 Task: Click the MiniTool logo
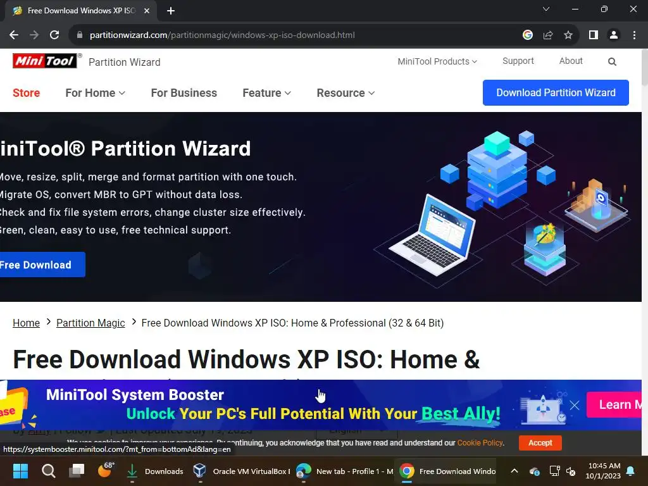(x=45, y=61)
